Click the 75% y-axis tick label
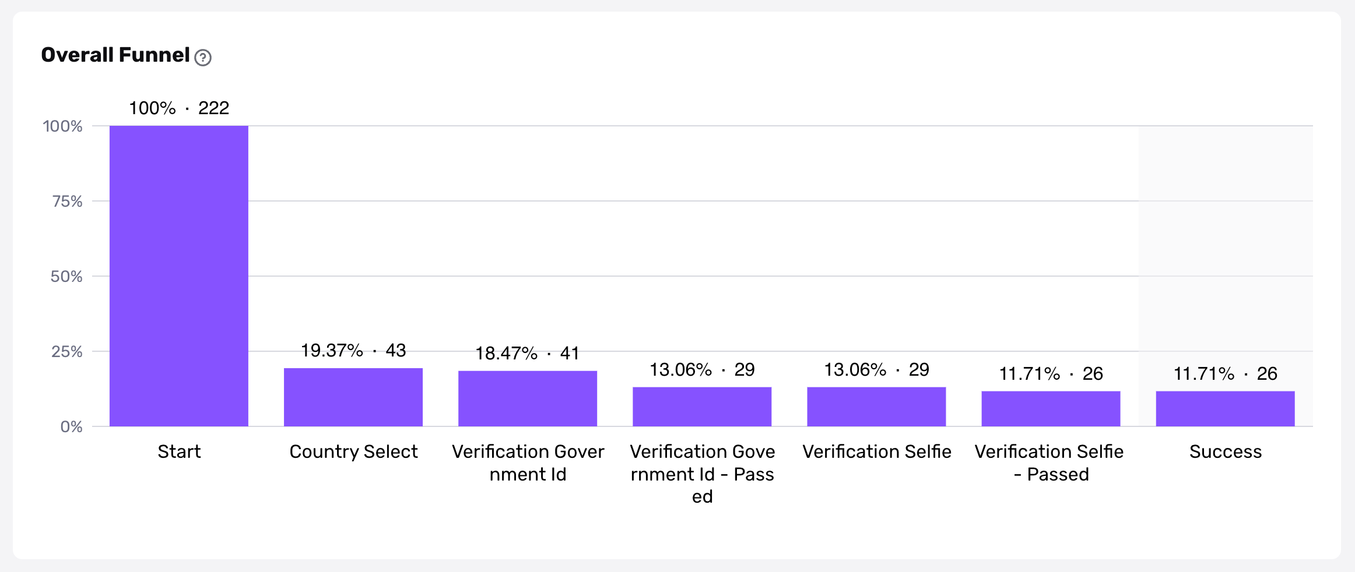1355x572 pixels. [67, 202]
